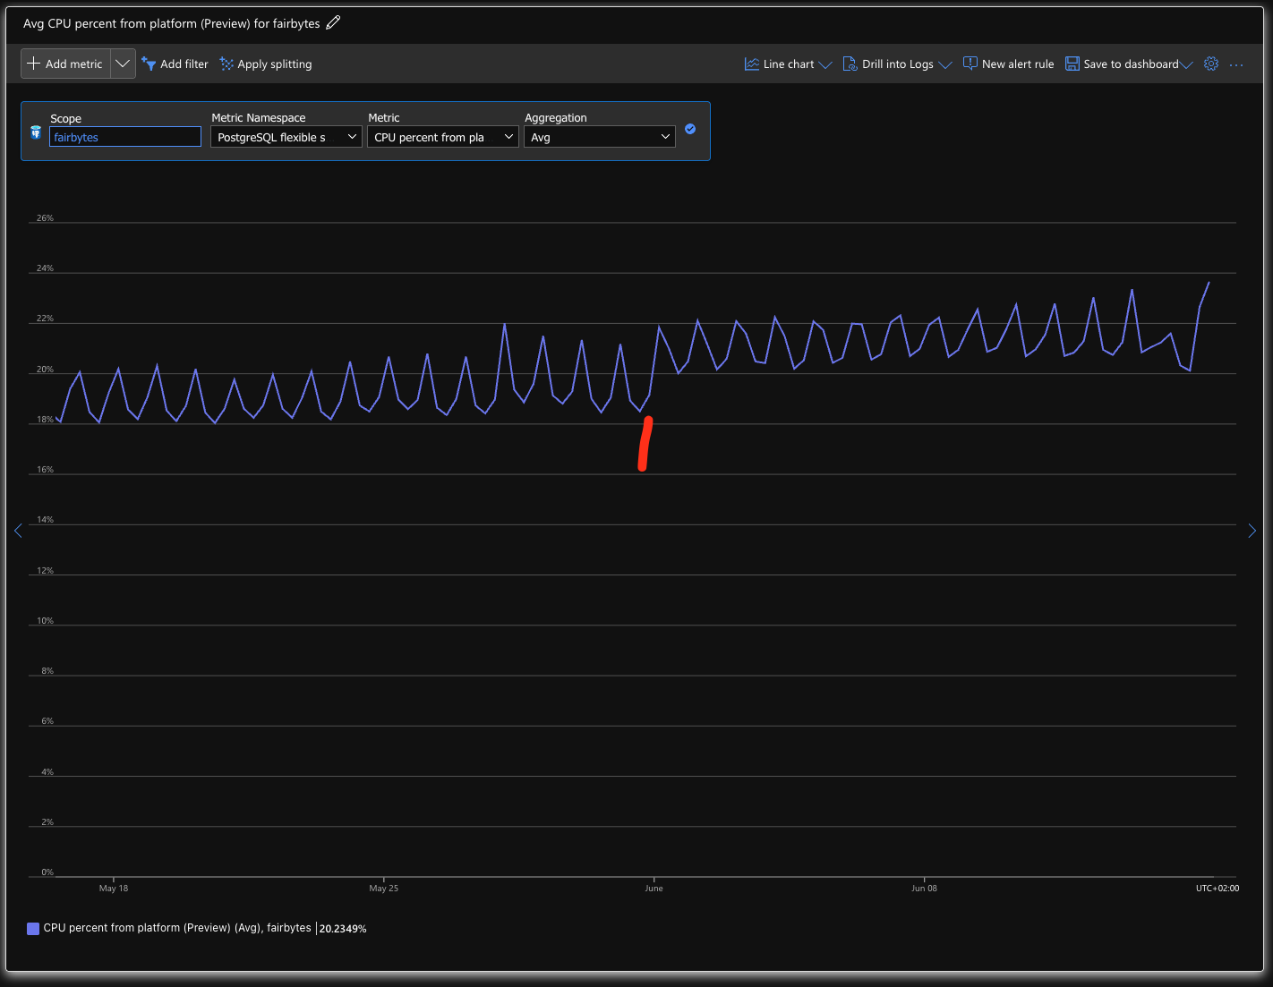The height and width of the screenshot is (987, 1273).
Task: Click the Add metric button
Action: click(x=65, y=64)
